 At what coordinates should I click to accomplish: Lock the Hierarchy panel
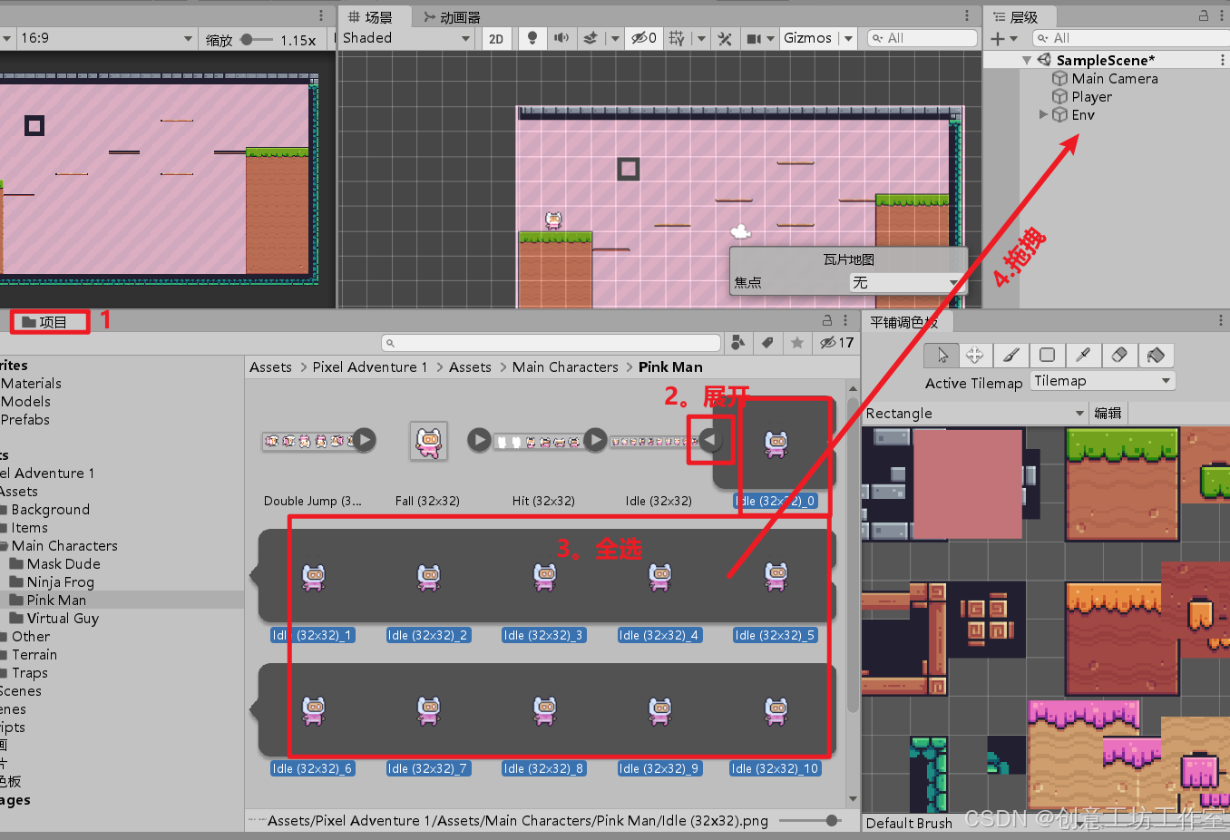coord(1204,15)
